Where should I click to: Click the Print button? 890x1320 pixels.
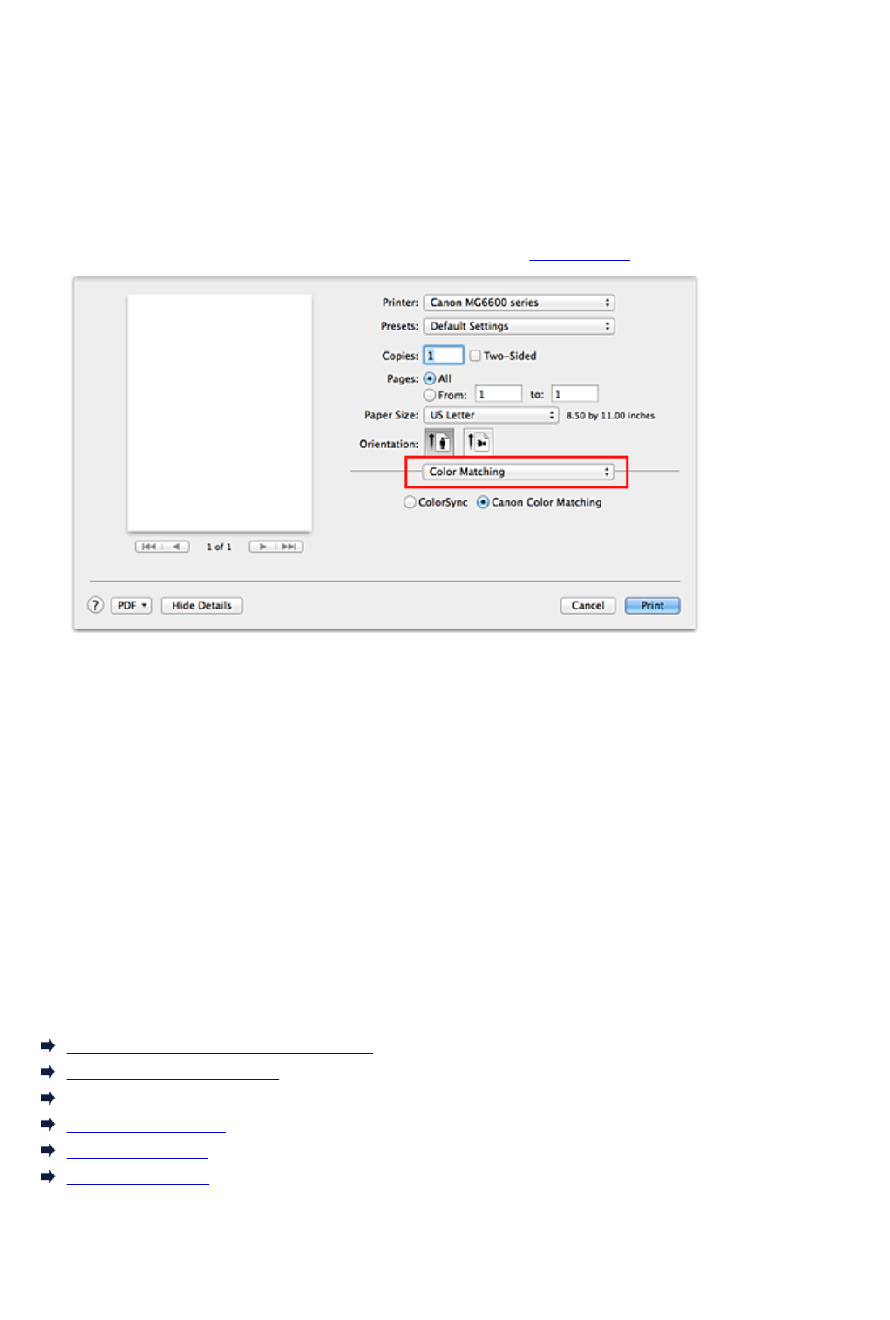(652, 605)
